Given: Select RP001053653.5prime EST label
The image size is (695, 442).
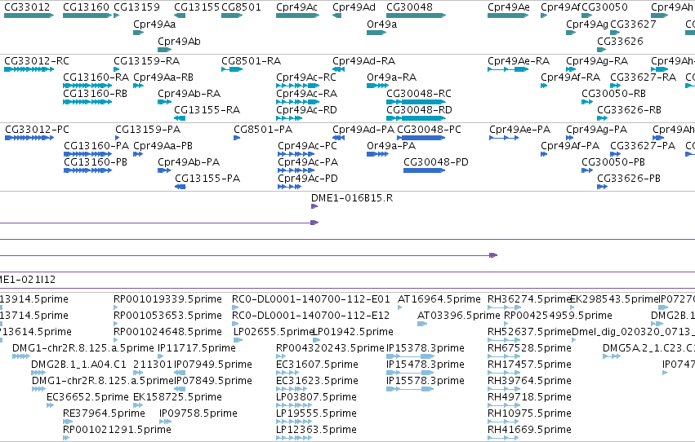Looking at the screenshot, I should [x=167, y=316].
